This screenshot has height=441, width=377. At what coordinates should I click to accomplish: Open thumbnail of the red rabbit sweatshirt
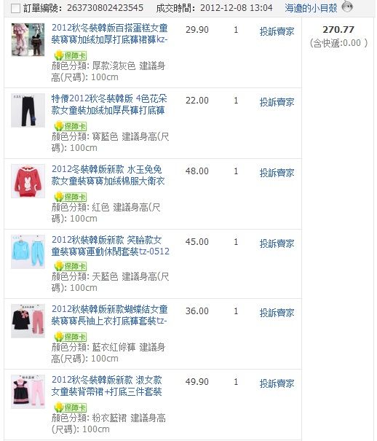coord(28,181)
